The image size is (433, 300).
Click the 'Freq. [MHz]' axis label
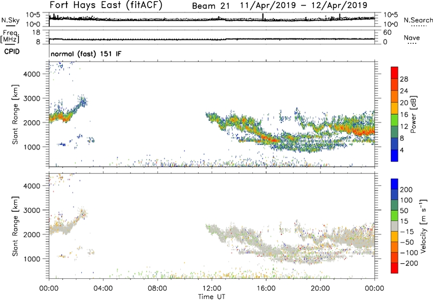(x=10, y=36)
